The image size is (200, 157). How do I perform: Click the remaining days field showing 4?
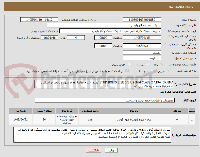click(x=76, y=38)
